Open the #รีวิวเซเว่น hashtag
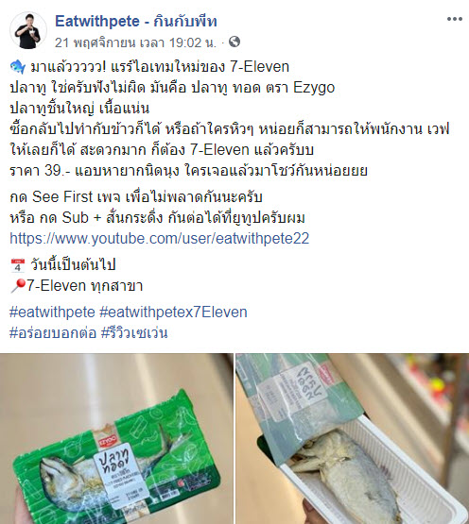469x524 pixels. [134, 333]
